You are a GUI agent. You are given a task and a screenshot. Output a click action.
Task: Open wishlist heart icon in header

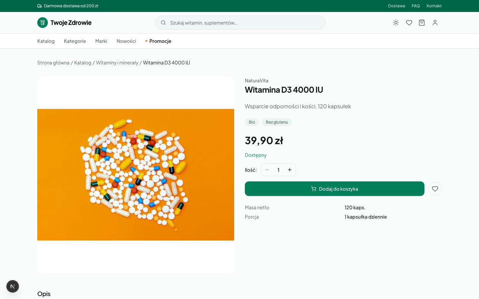click(409, 23)
